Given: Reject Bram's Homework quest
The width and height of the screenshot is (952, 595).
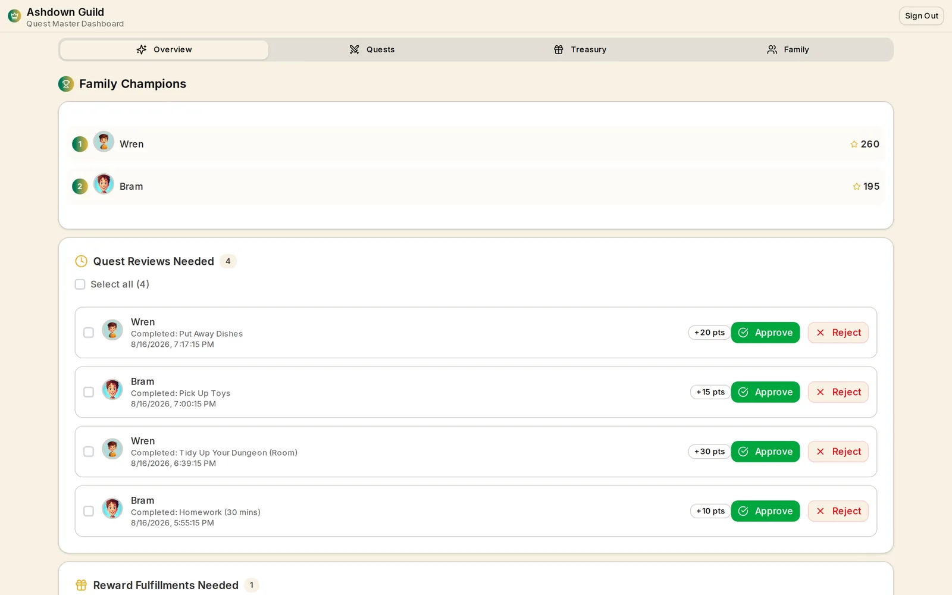Looking at the screenshot, I should [x=838, y=511].
